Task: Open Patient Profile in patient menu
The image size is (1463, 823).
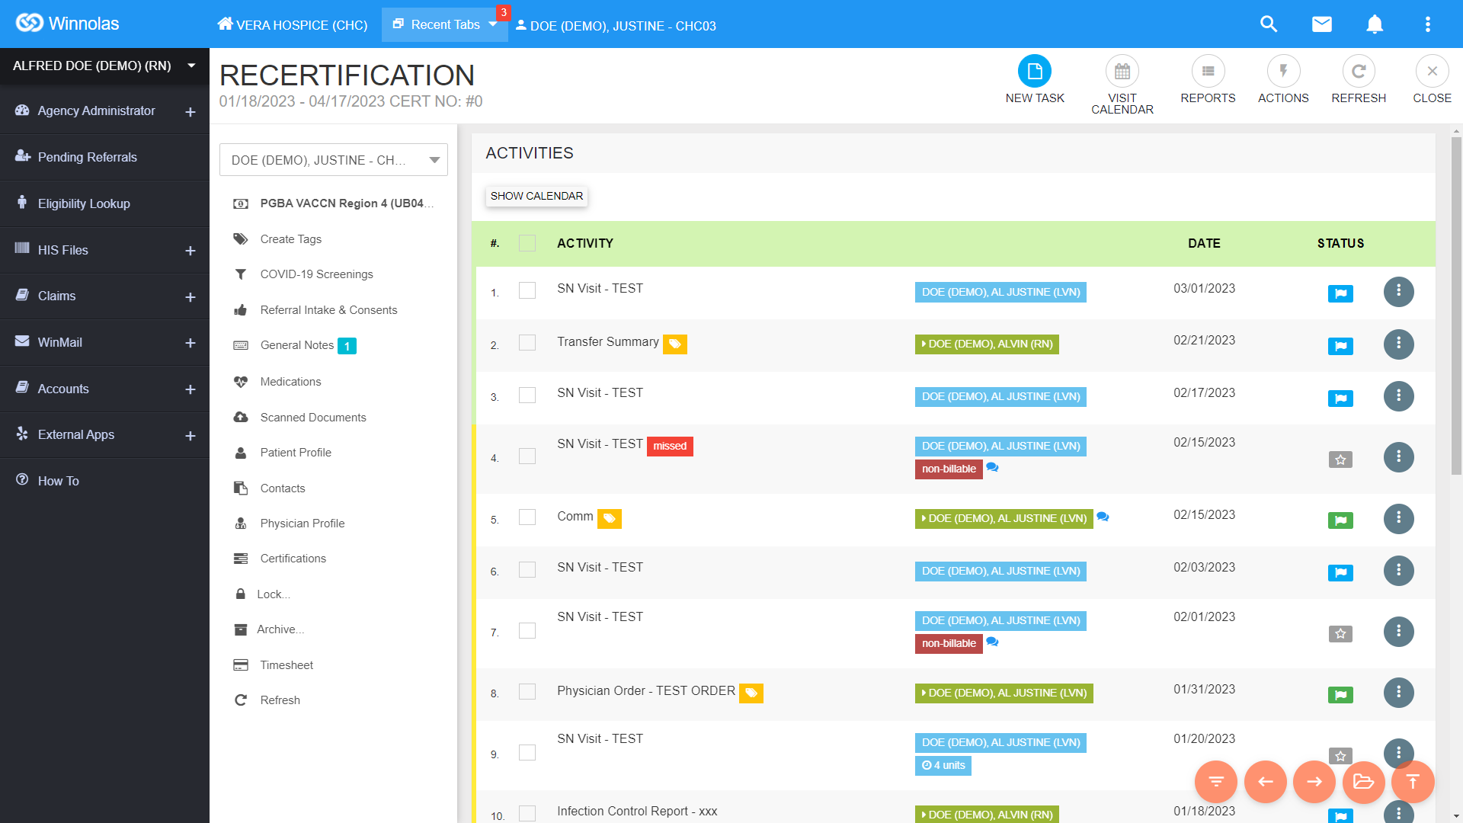Action: click(x=296, y=453)
